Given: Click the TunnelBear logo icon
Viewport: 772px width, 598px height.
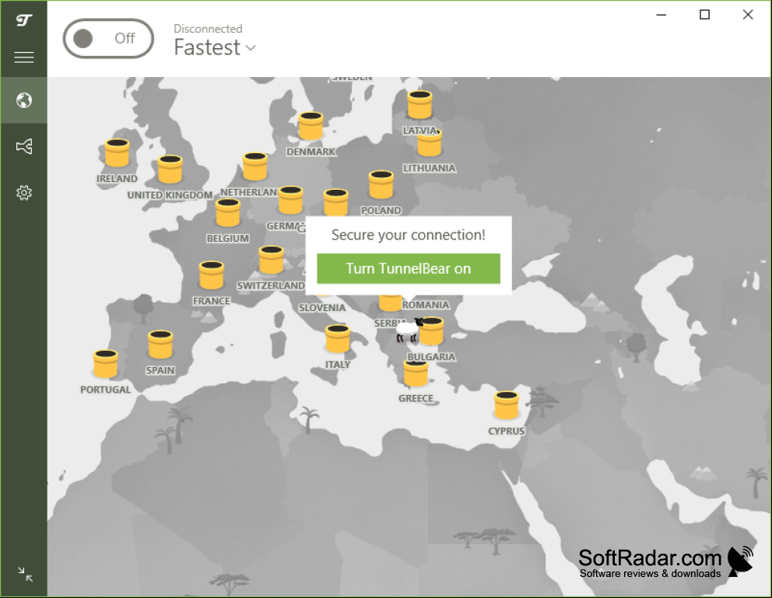Looking at the screenshot, I should [23, 20].
